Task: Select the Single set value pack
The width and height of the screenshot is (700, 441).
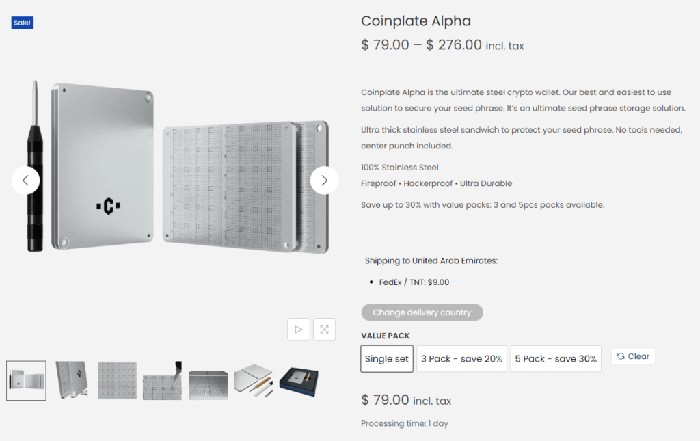Action: click(387, 358)
